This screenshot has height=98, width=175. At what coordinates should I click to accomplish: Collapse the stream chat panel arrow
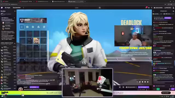(x=154, y=11)
